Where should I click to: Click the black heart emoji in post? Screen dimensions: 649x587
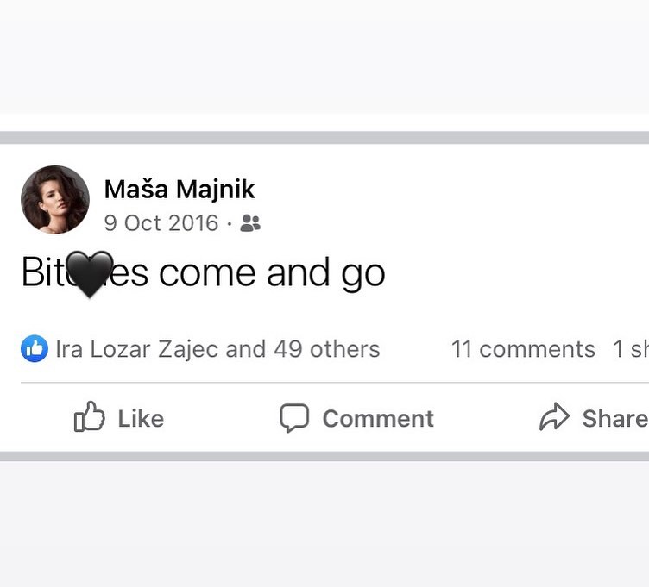pos(89,274)
